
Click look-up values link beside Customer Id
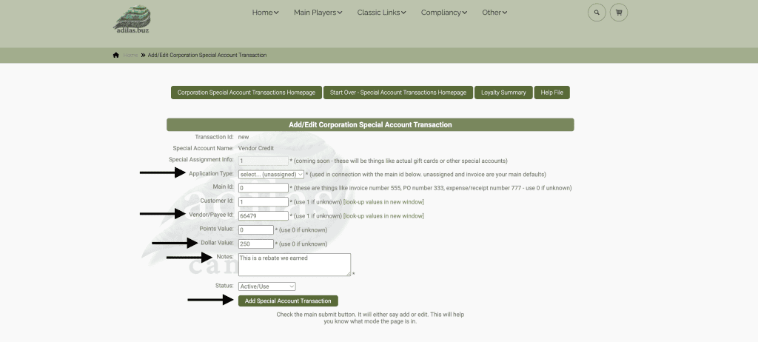pyautogui.click(x=383, y=201)
